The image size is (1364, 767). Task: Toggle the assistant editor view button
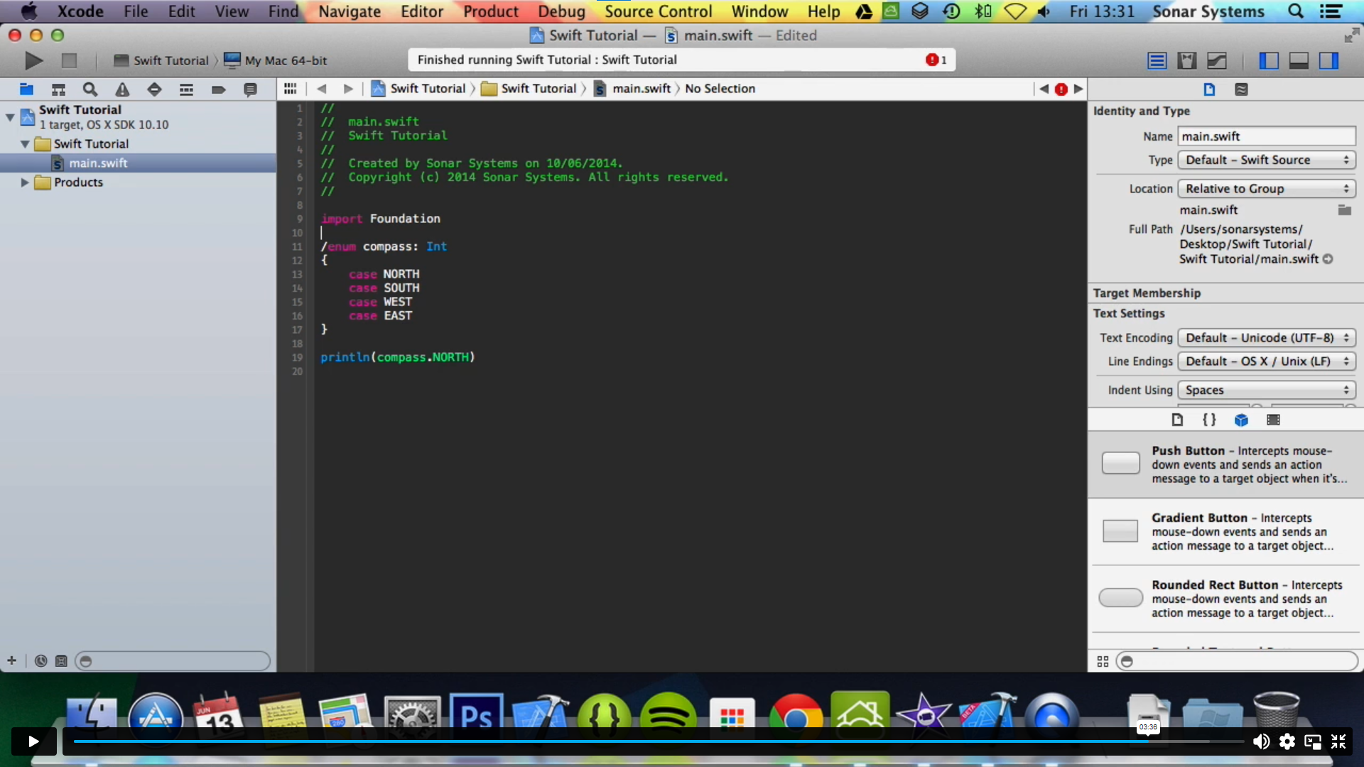pos(1186,60)
